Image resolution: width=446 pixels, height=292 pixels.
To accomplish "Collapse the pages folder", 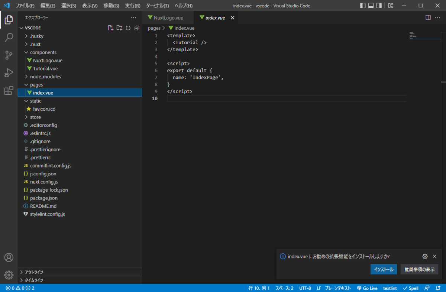I will [80, 85].
